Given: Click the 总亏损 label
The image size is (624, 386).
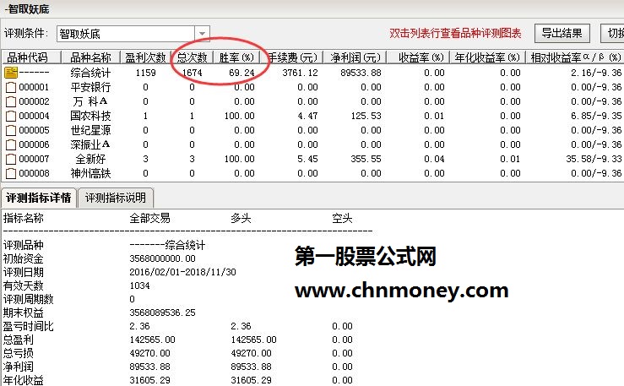Looking at the screenshot, I should 19,353.
